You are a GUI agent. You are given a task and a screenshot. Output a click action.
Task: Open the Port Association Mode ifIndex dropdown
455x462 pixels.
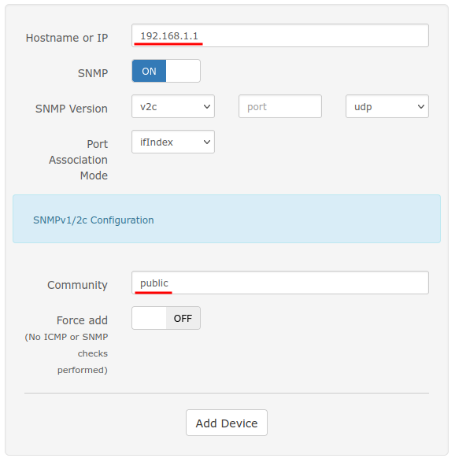[173, 142]
